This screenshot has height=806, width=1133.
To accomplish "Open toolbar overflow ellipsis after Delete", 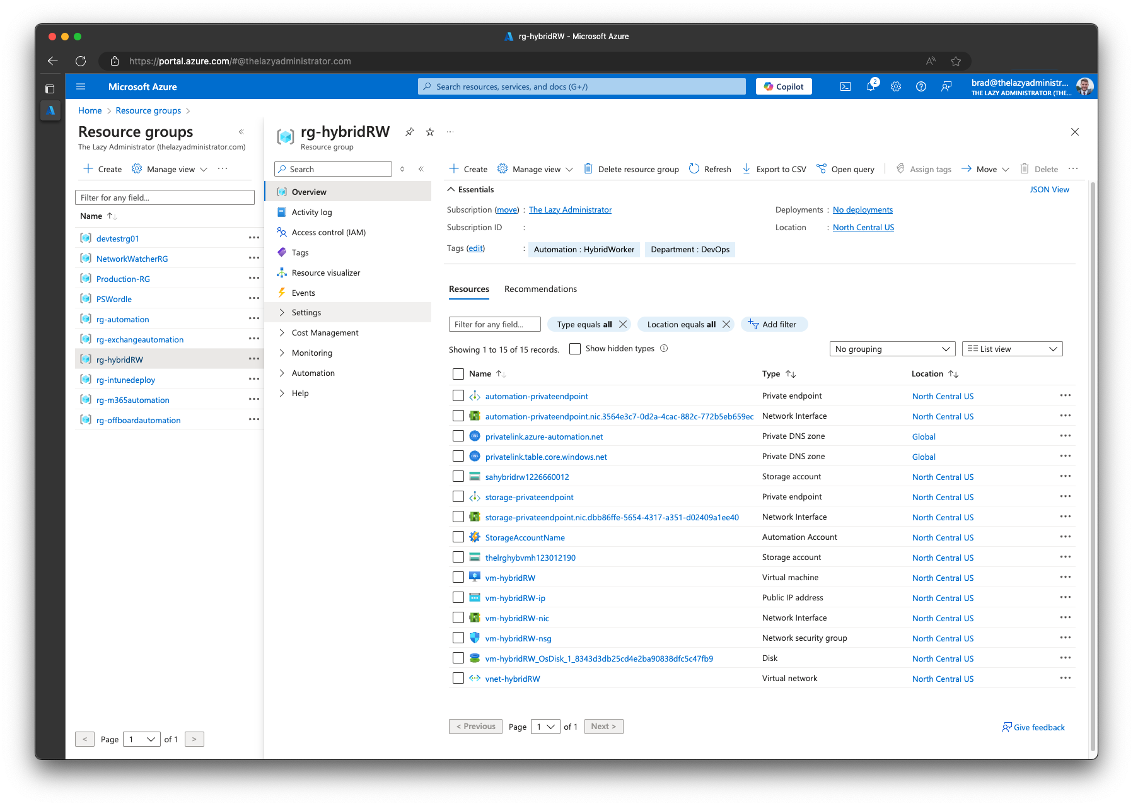I will click(x=1073, y=168).
